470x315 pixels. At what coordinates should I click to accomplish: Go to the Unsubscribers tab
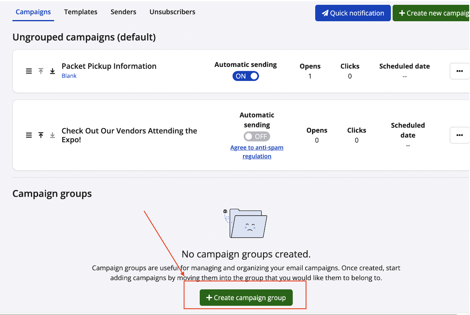tap(172, 12)
